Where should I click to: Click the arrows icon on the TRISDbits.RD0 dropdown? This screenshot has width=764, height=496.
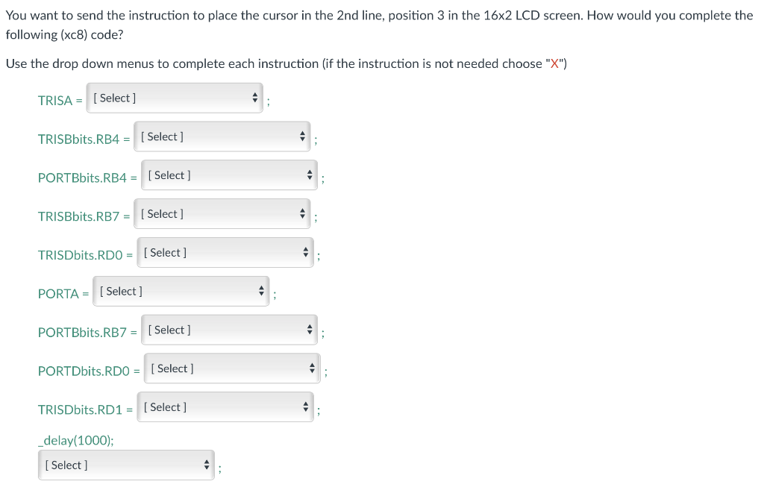(x=306, y=252)
